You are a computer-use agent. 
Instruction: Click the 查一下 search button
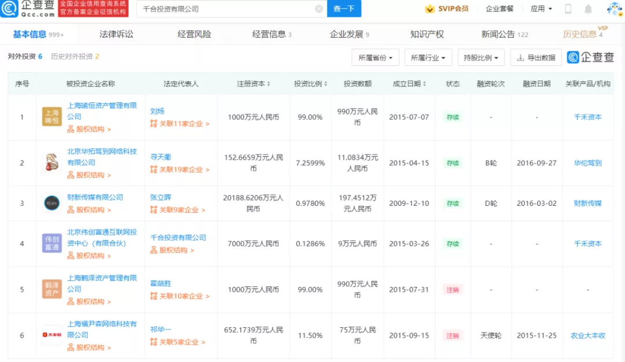[344, 9]
